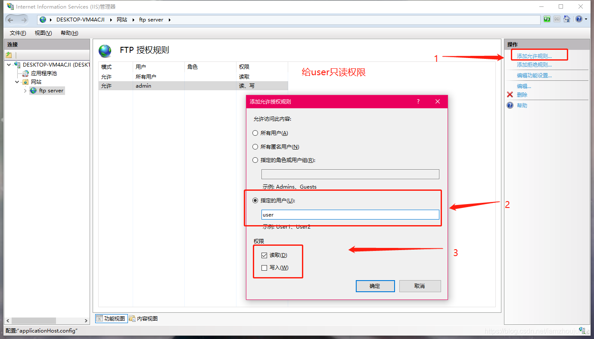
Task: Collapse the 网站 tree node
Action: (18, 82)
